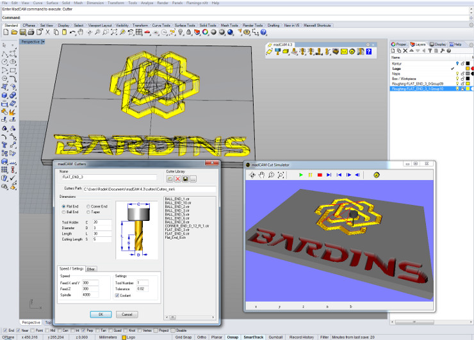Viewport: 474px width, 340px height.
Task: Switch to the Surface Tools toolbar tab
Action: (x=184, y=26)
